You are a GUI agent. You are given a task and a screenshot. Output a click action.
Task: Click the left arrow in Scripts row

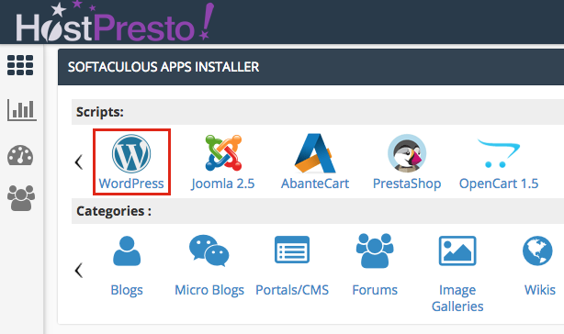pos(79,162)
